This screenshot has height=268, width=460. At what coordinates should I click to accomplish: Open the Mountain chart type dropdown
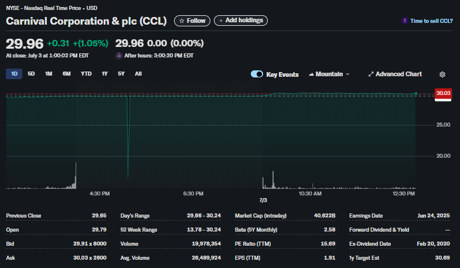pyautogui.click(x=329, y=74)
